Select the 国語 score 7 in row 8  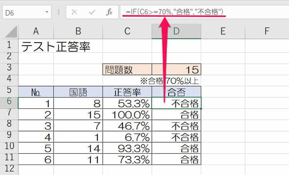[78, 125]
